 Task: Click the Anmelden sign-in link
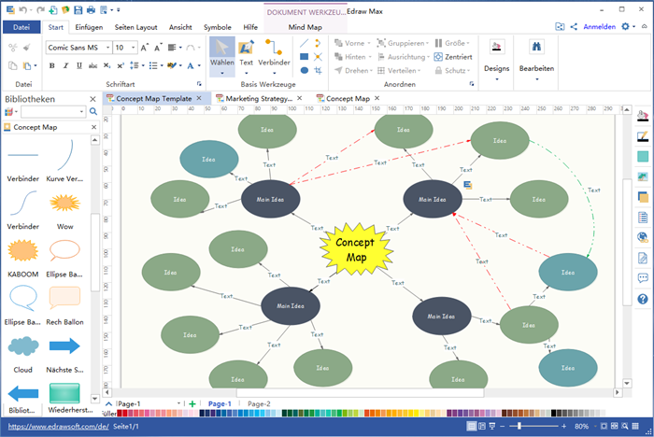click(599, 27)
